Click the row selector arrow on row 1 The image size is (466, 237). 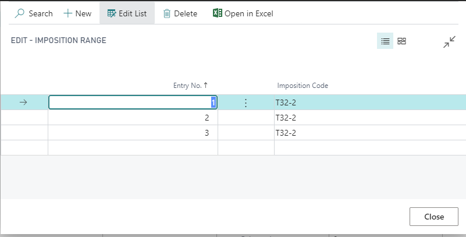pyautogui.click(x=24, y=102)
